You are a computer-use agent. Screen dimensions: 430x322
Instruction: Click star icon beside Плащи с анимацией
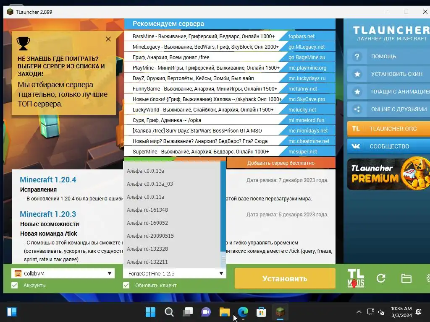pyautogui.click(x=357, y=92)
